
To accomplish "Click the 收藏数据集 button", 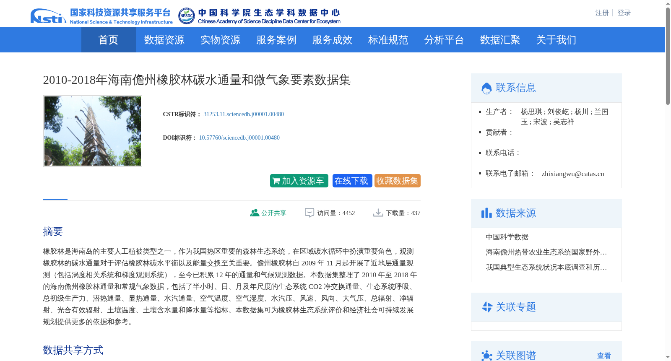I will [x=398, y=181].
